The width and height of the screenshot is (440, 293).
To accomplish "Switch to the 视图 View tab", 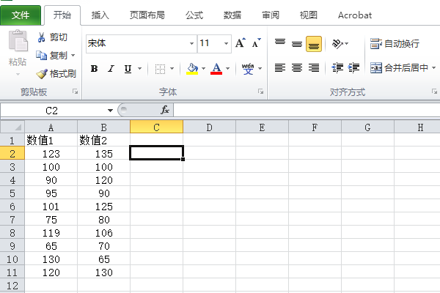I will (309, 15).
